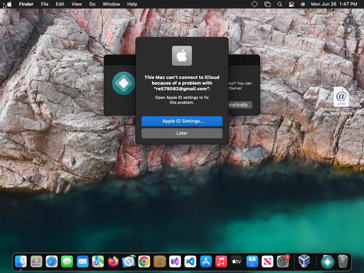The width and height of the screenshot is (364, 273).
Task: Launch Visual Studio Code from the Dock
Action: [190, 262]
